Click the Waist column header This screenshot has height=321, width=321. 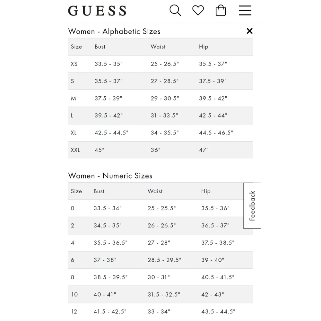[158, 47]
